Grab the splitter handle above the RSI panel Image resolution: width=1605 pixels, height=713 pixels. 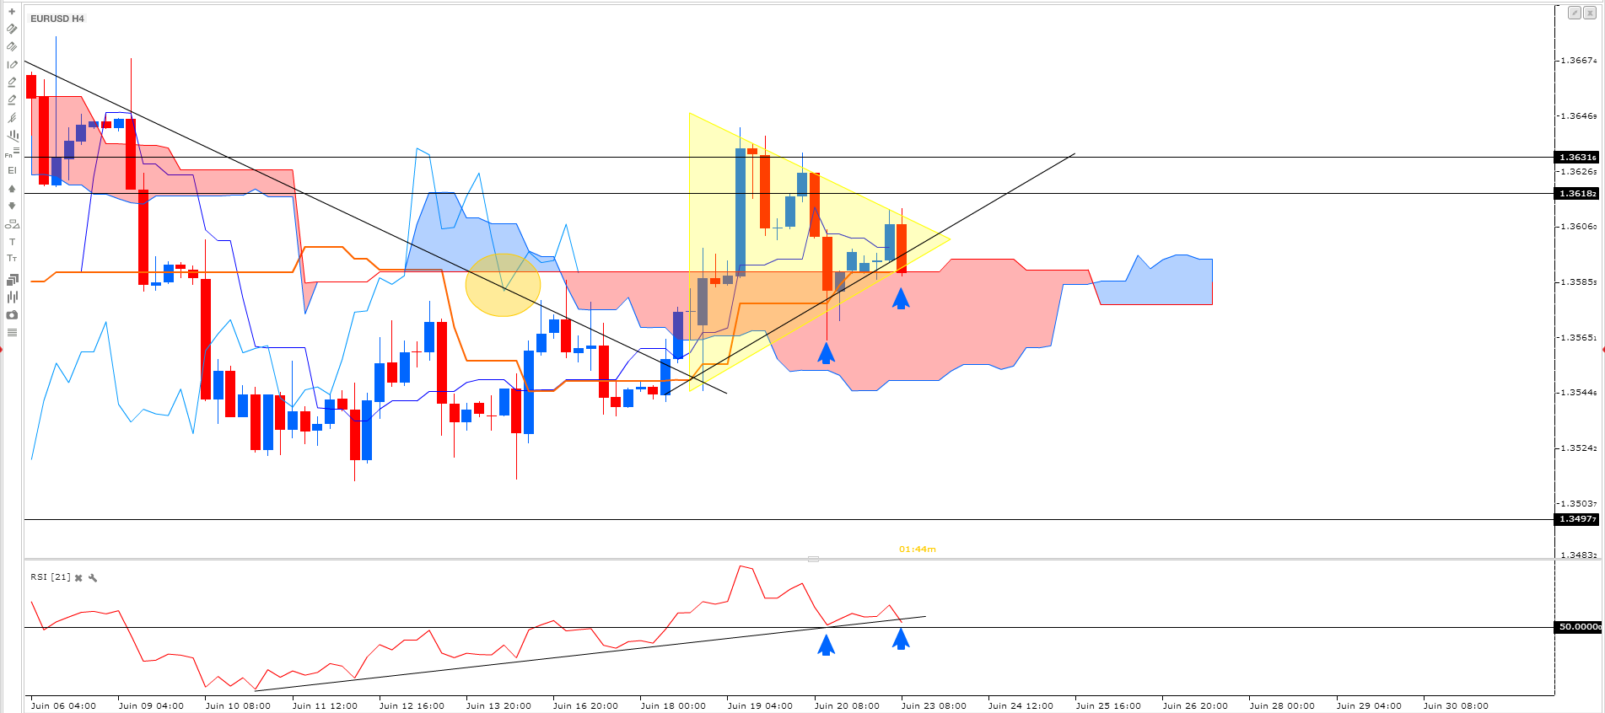point(813,559)
